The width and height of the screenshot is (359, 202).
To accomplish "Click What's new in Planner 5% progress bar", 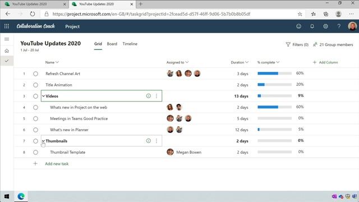I will point(274,130).
